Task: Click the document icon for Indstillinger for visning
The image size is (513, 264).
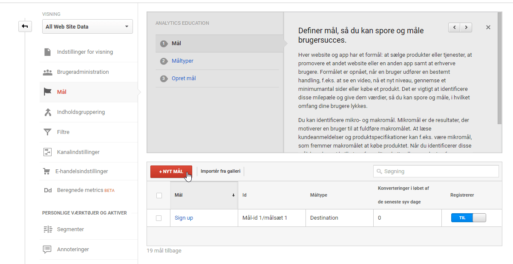Action: [48, 52]
